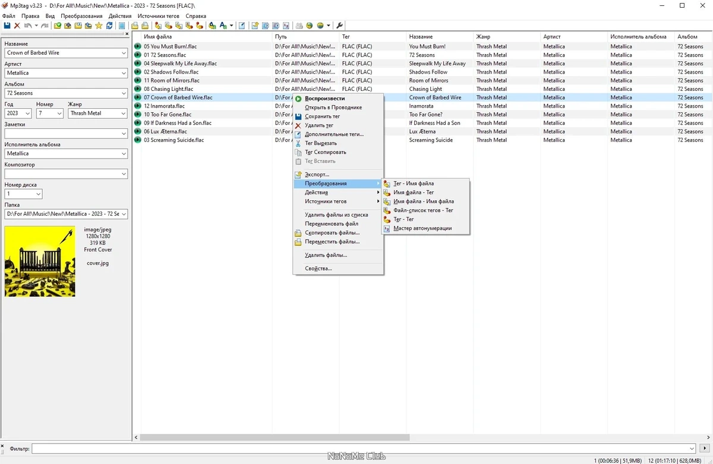
Task: Open the Исполнитель альбома dropdown
Action: pos(124,153)
